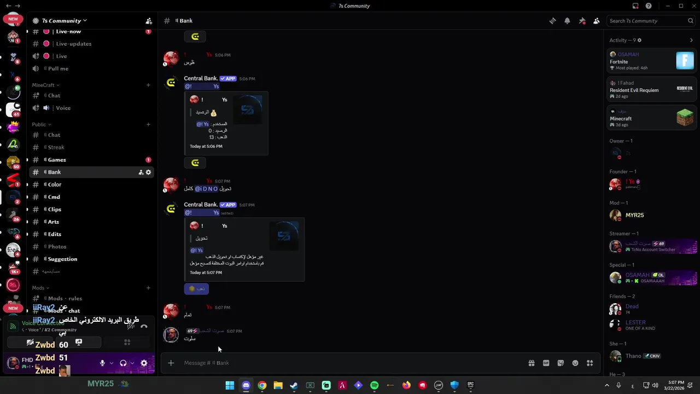Join the Pull me voice channel
The image size is (700, 394).
point(91,68)
